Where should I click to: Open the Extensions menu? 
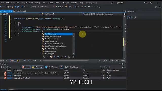65,3
